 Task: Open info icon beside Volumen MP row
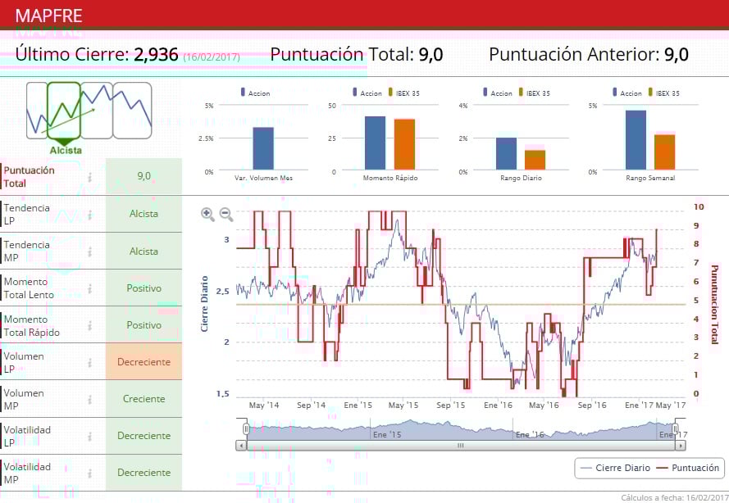click(x=89, y=400)
